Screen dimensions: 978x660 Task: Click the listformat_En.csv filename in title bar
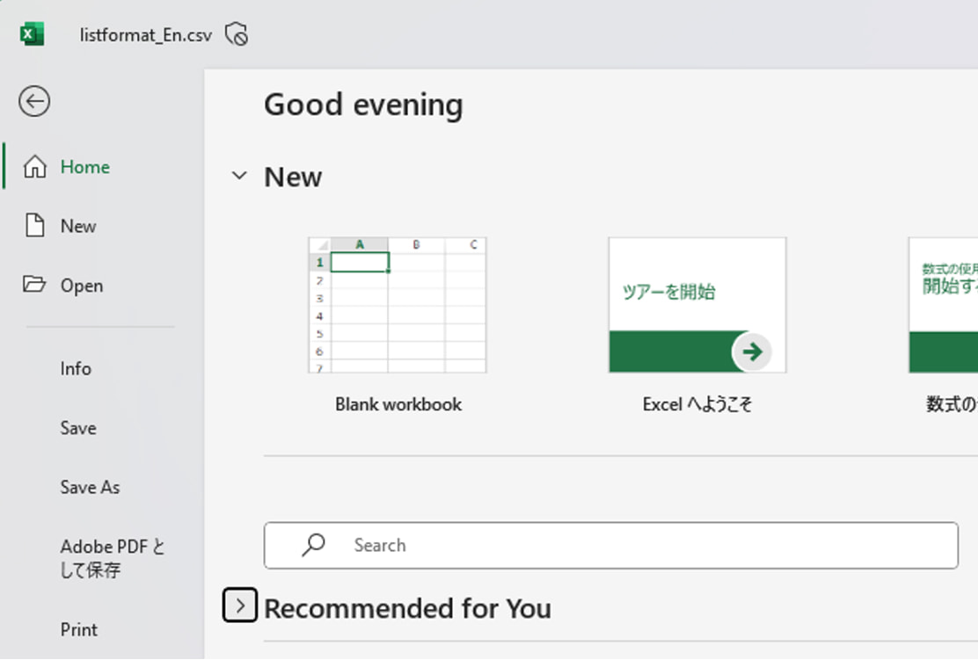[x=146, y=33]
